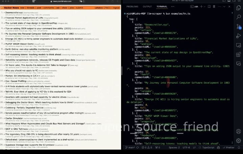Open 'Financial Market Applications of LLMs' story
The image size is (243, 154).
tap(24, 18)
